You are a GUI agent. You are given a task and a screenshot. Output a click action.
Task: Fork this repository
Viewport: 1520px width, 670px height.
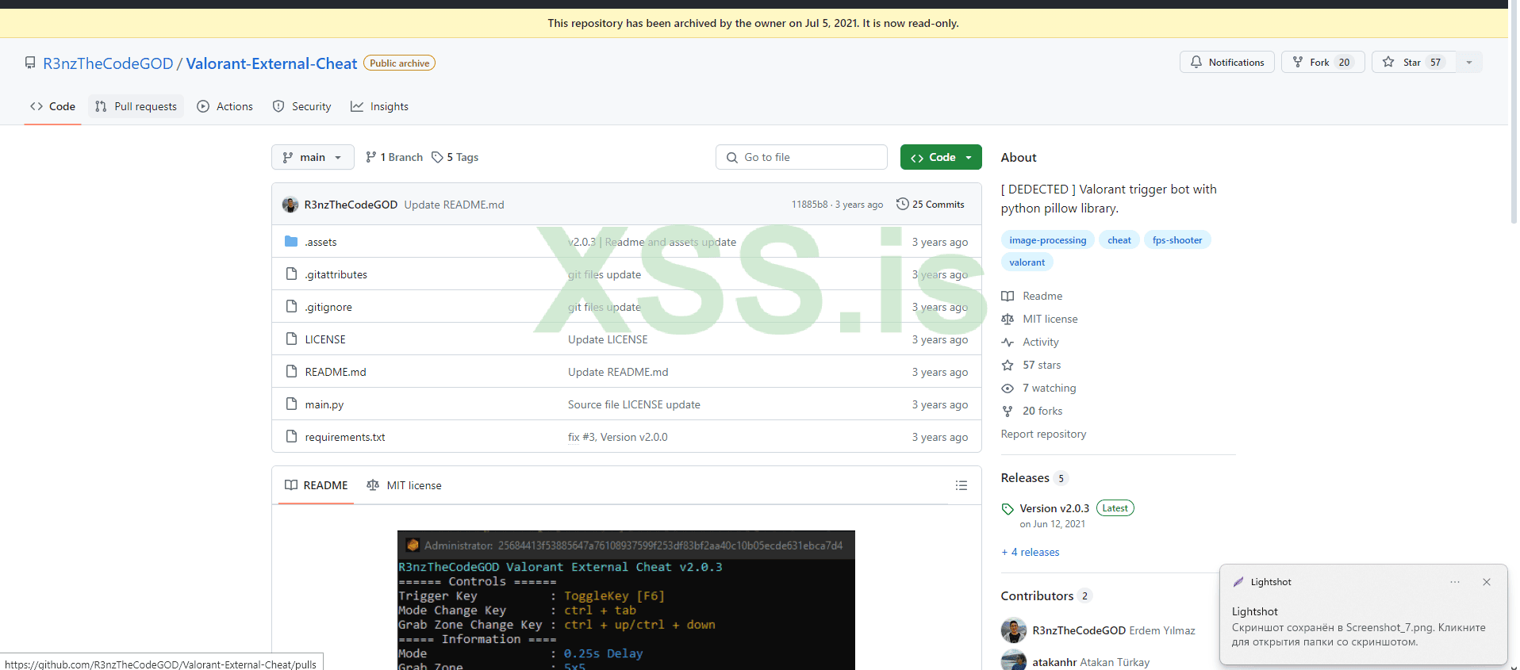coord(1322,62)
